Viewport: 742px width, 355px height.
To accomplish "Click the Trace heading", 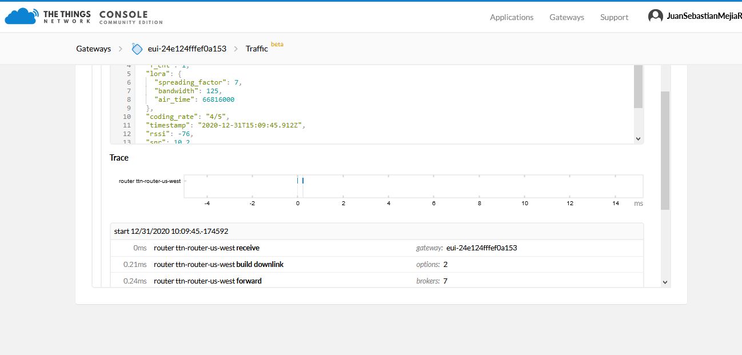I will [x=119, y=158].
